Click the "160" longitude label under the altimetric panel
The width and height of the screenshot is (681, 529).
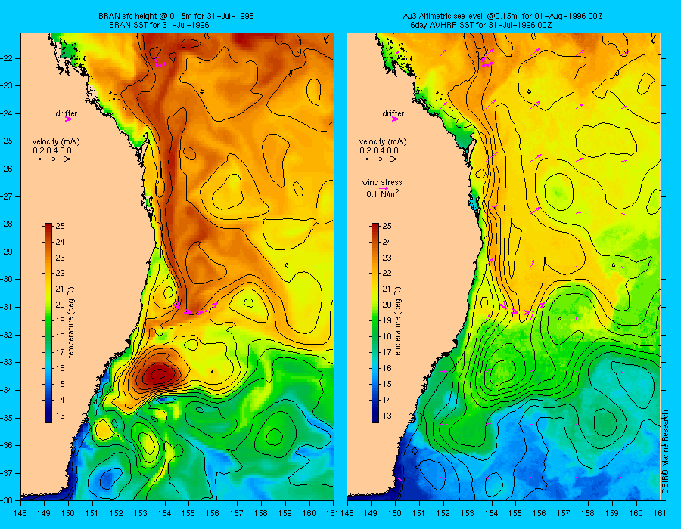pyautogui.click(x=636, y=513)
